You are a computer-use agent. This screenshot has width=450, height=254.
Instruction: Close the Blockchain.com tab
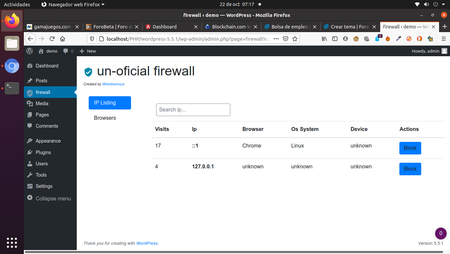(255, 27)
